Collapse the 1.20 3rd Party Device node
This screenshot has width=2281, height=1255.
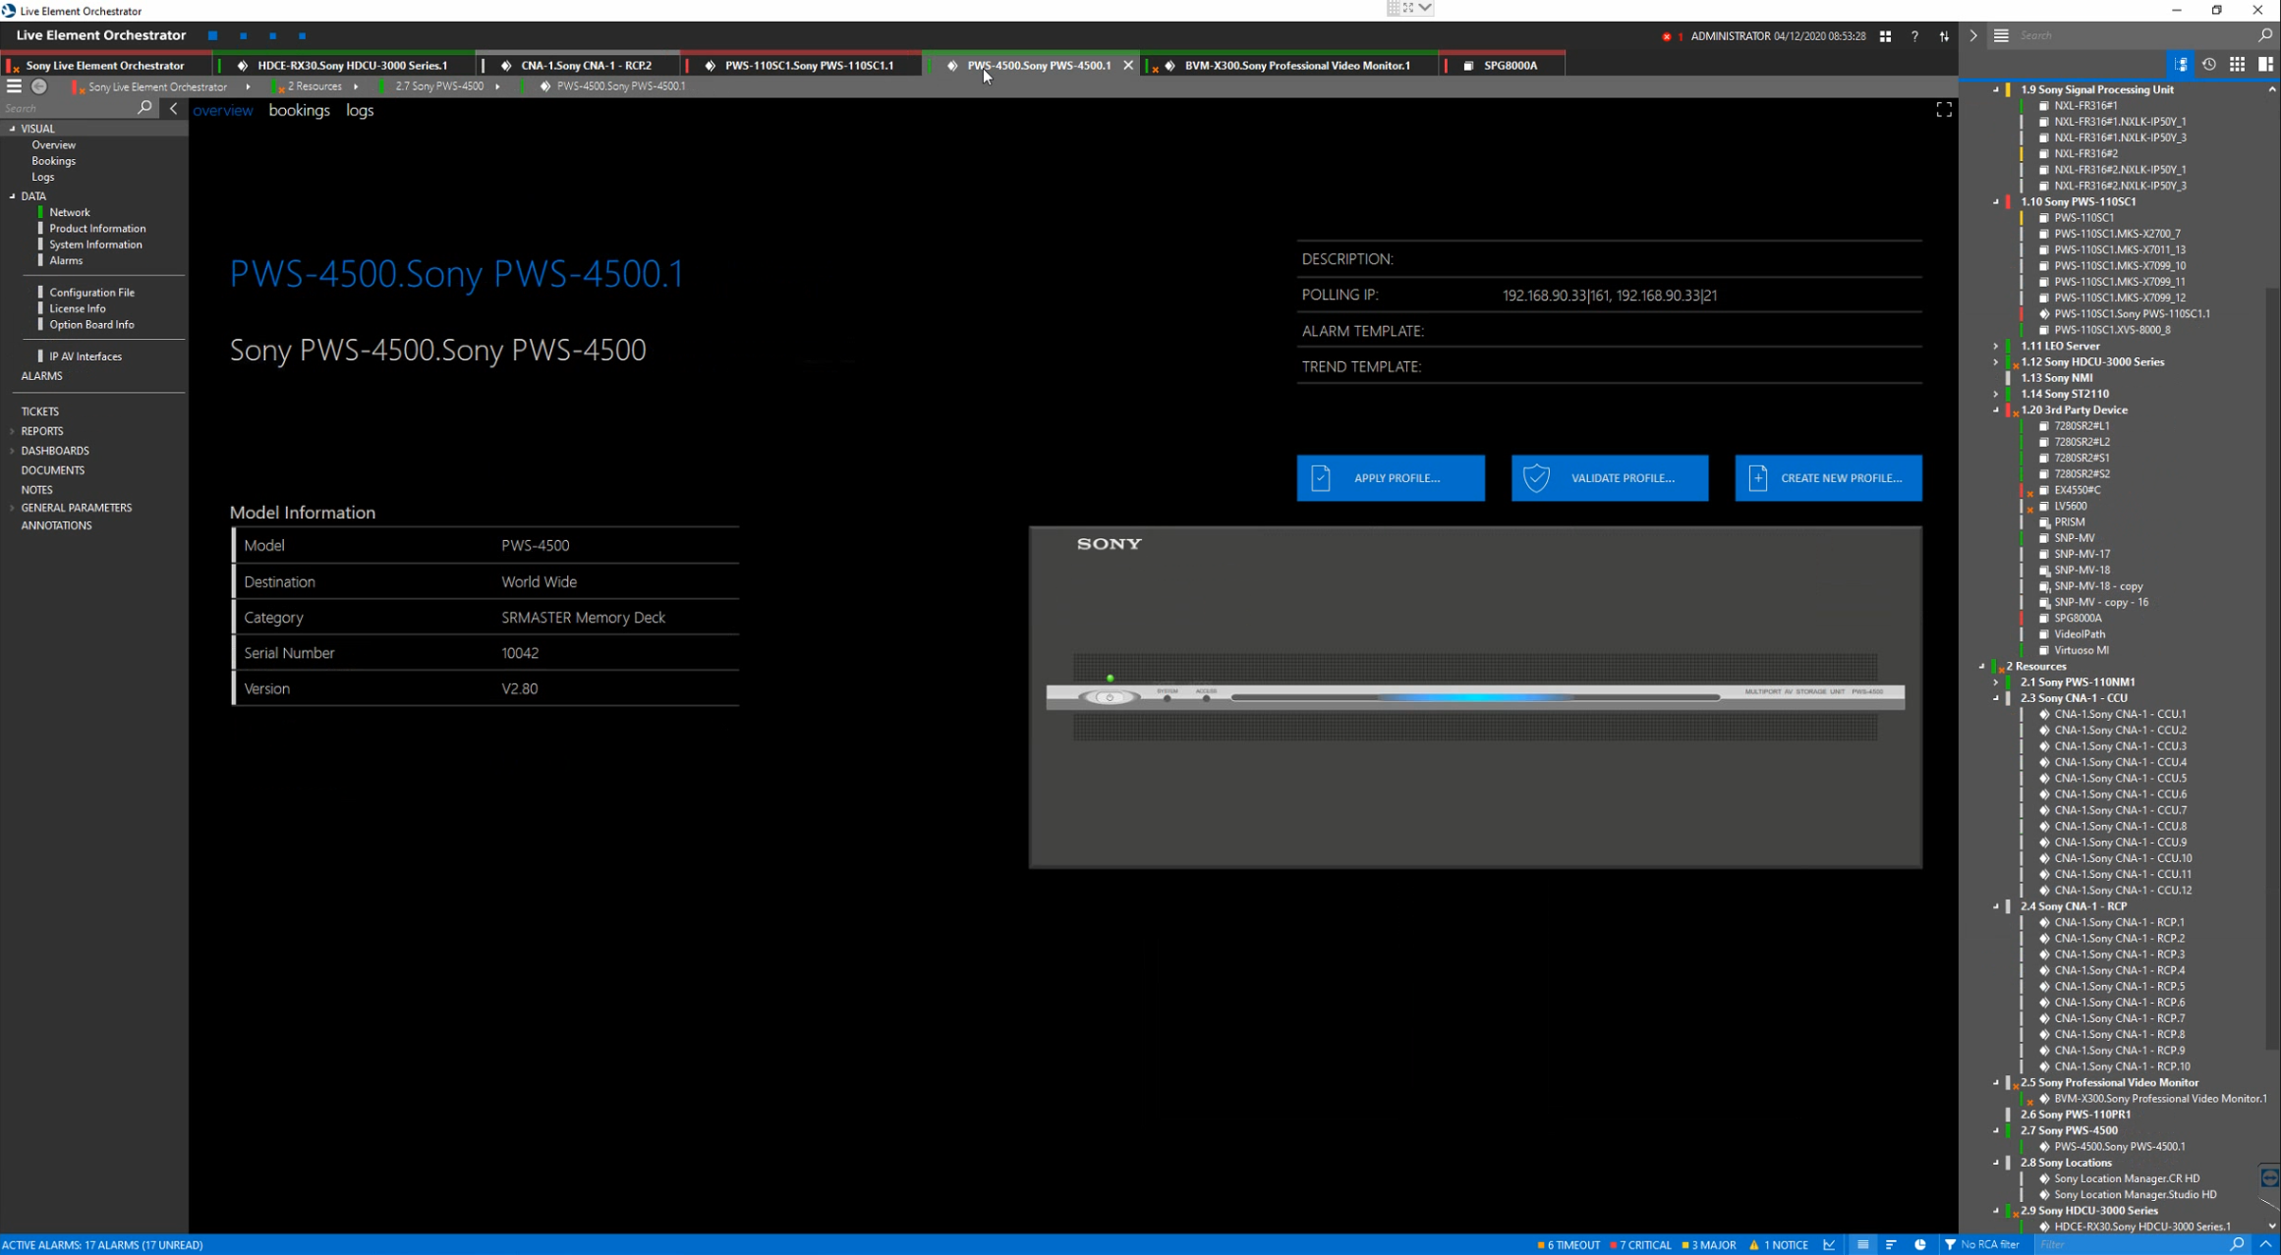tap(1996, 410)
